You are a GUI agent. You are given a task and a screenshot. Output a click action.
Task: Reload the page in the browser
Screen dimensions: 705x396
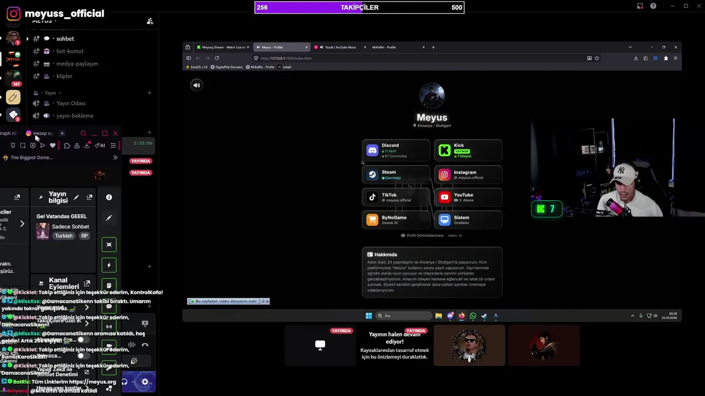tap(216, 58)
